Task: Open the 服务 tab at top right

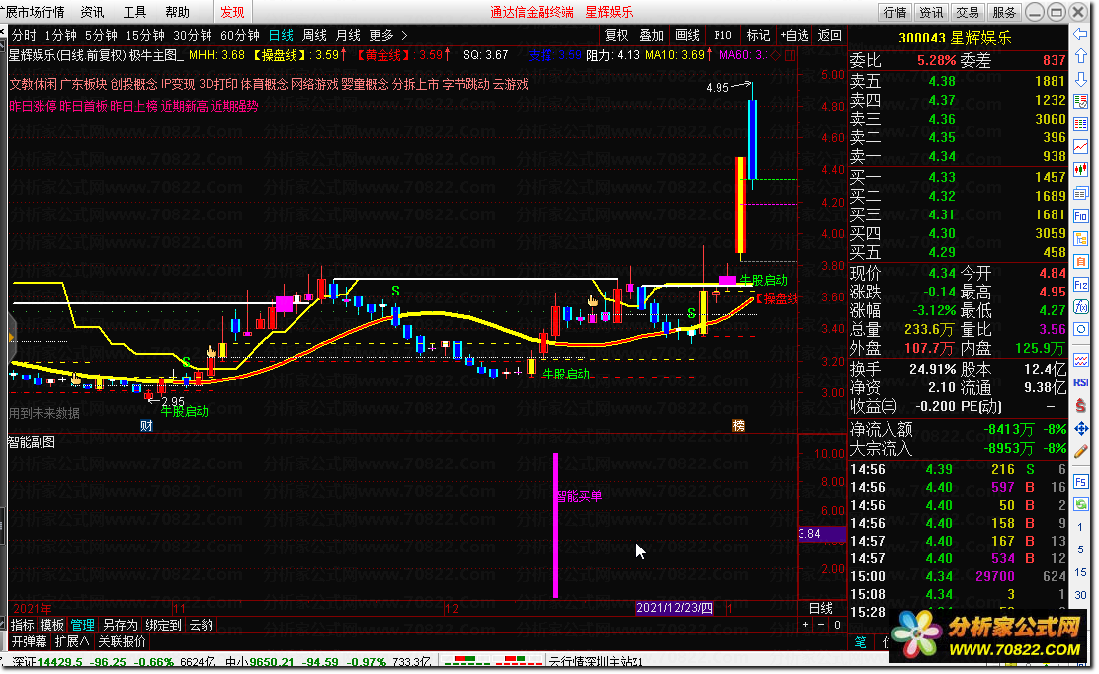Action: pos(1004,12)
